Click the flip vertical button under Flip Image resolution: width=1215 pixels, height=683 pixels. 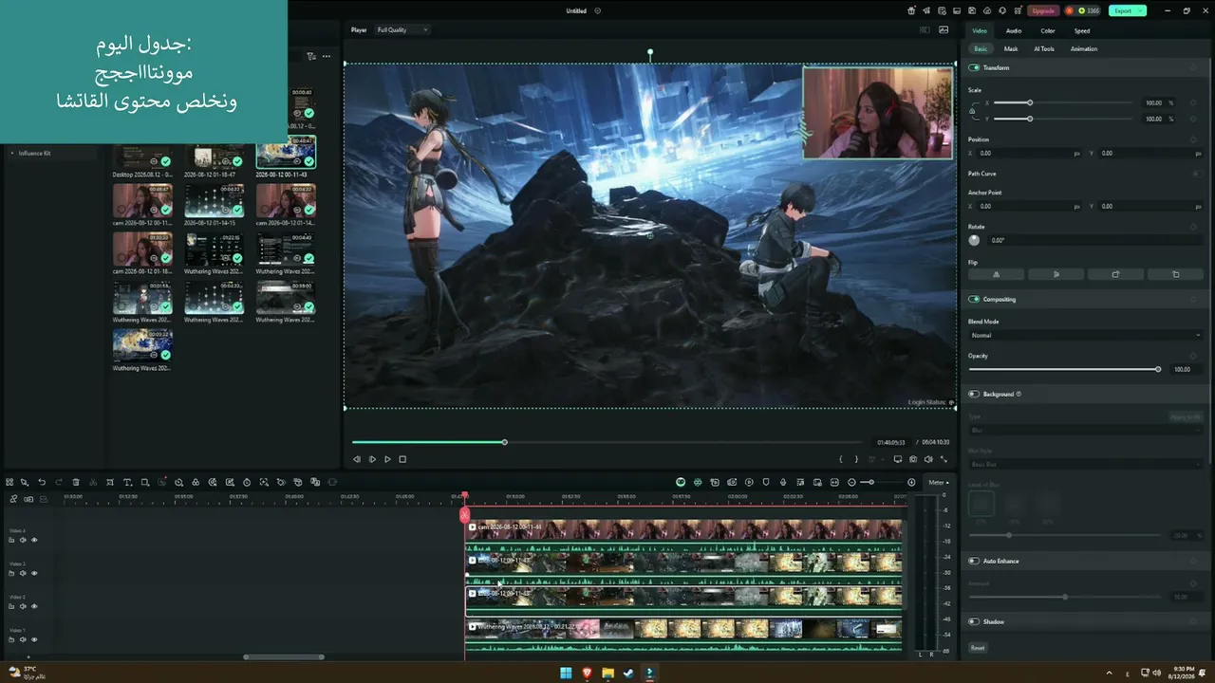coord(1056,274)
